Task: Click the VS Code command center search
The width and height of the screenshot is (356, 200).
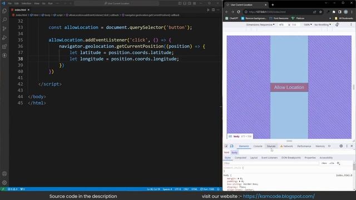Action: point(116,3)
